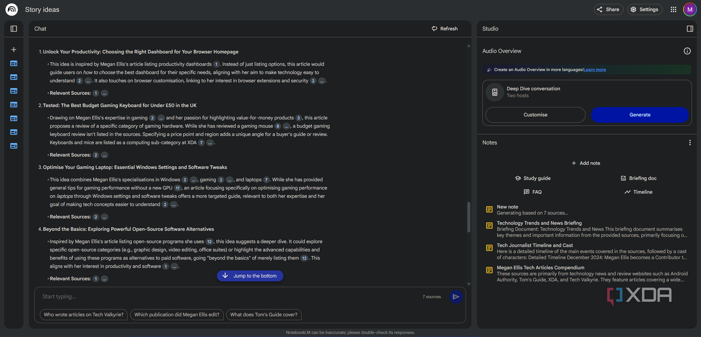Click the Deep Dive conversation speaker icon
701x337 pixels.
494,92
